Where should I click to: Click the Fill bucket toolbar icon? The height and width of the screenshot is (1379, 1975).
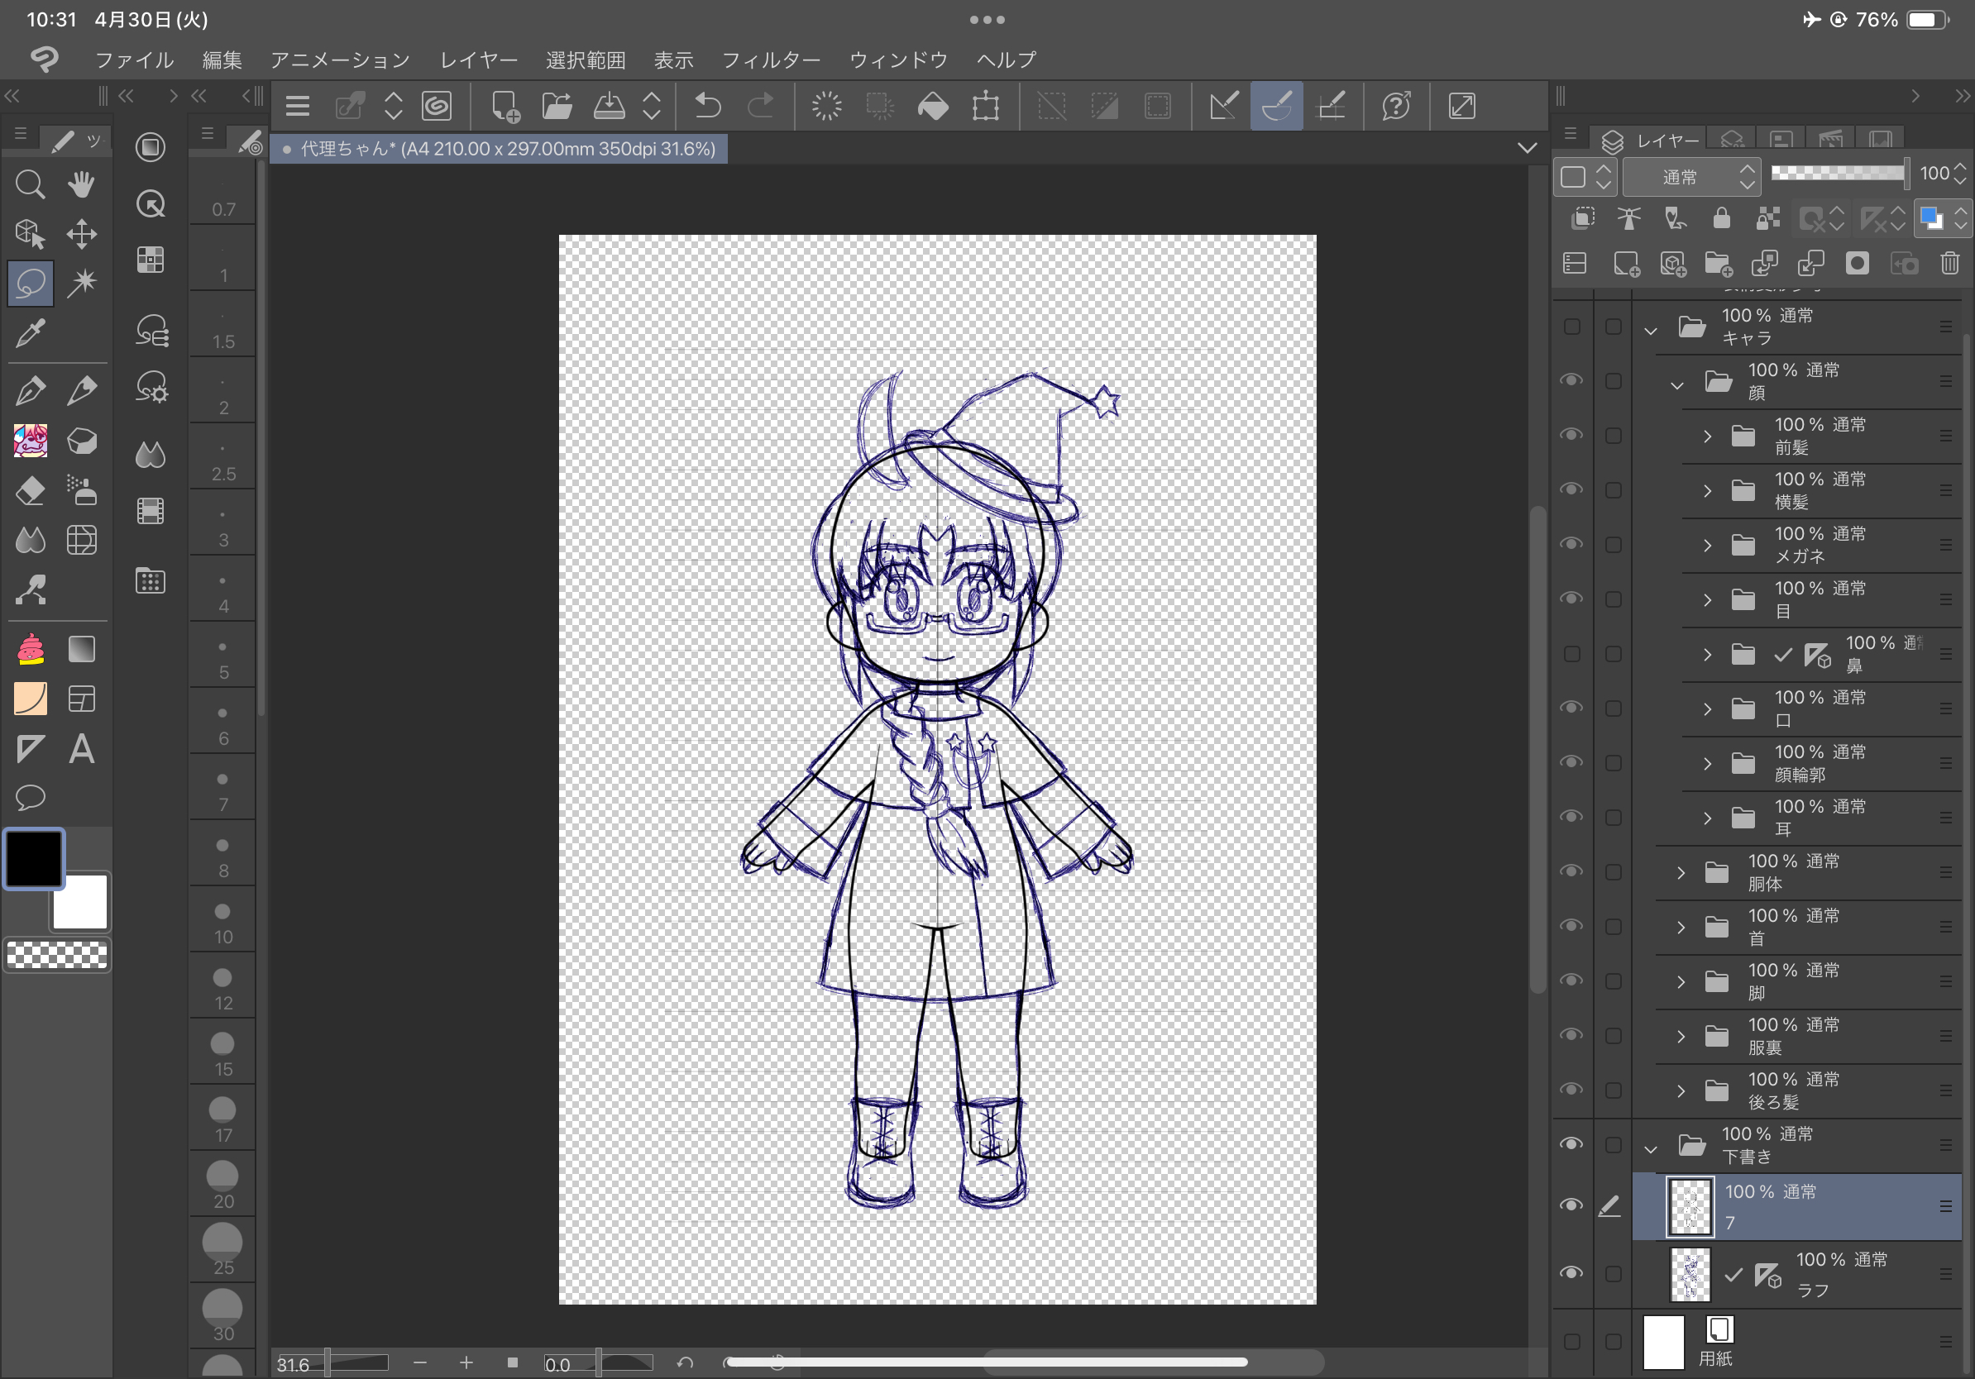tap(932, 107)
